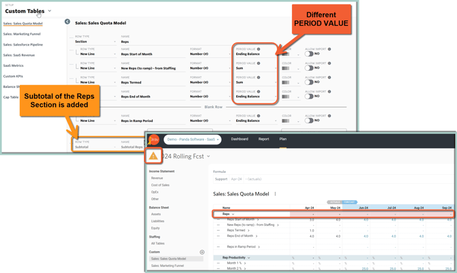Click the Jirav logo icon

pyautogui.click(x=155, y=140)
